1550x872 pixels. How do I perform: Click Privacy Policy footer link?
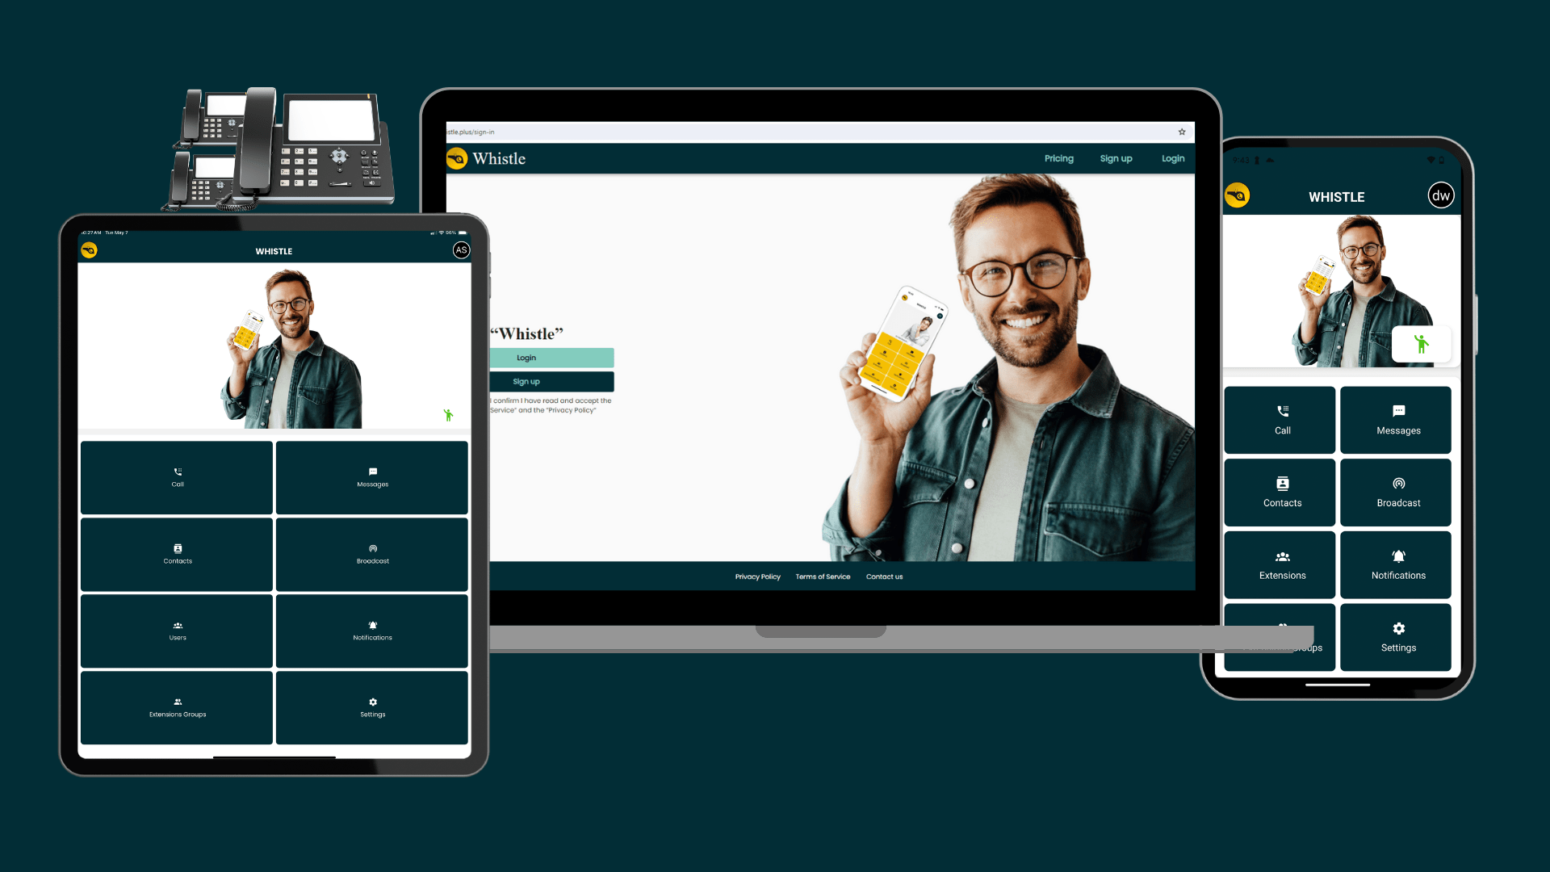pyautogui.click(x=756, y=576)
